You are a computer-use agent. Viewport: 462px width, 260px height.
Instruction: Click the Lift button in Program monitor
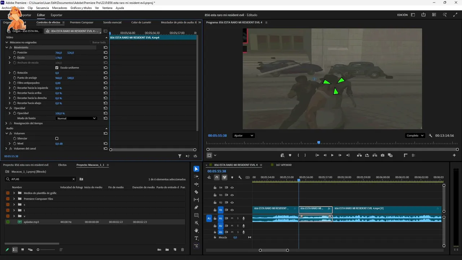coord(359,155)
